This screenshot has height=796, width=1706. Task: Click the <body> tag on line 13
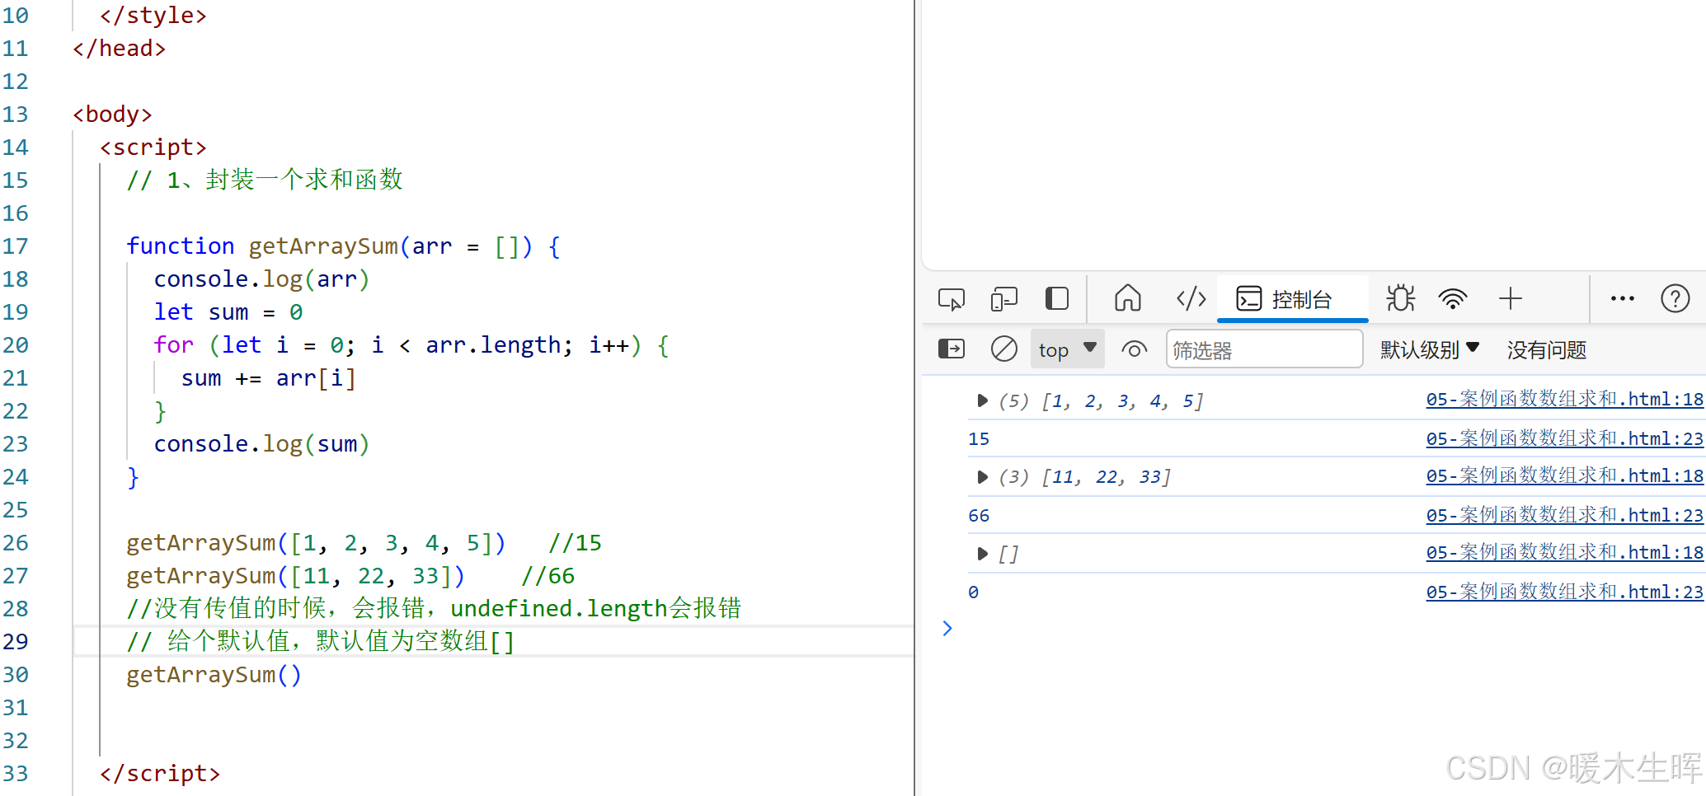[x=112, y=115]
